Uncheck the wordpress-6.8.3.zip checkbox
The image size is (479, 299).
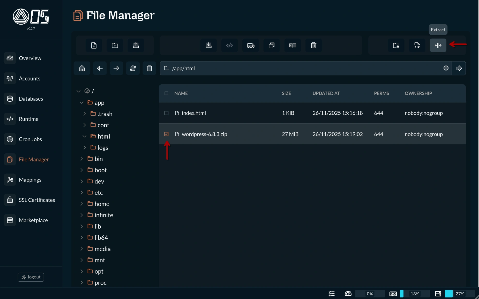coord(166,134)
